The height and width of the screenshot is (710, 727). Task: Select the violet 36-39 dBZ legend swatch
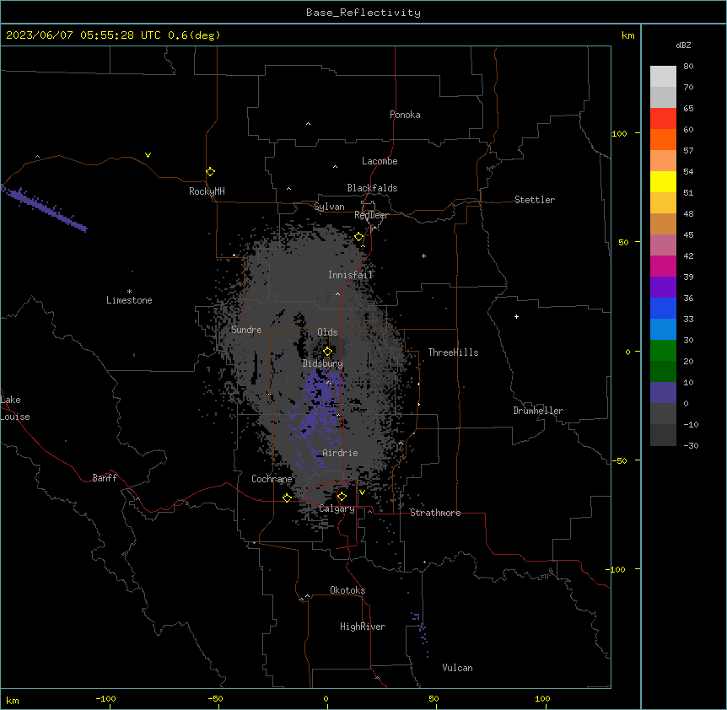click(x=663, y=288)
